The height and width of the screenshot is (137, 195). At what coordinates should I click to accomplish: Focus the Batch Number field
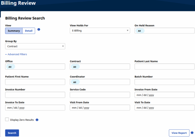(x=164, y=82)
